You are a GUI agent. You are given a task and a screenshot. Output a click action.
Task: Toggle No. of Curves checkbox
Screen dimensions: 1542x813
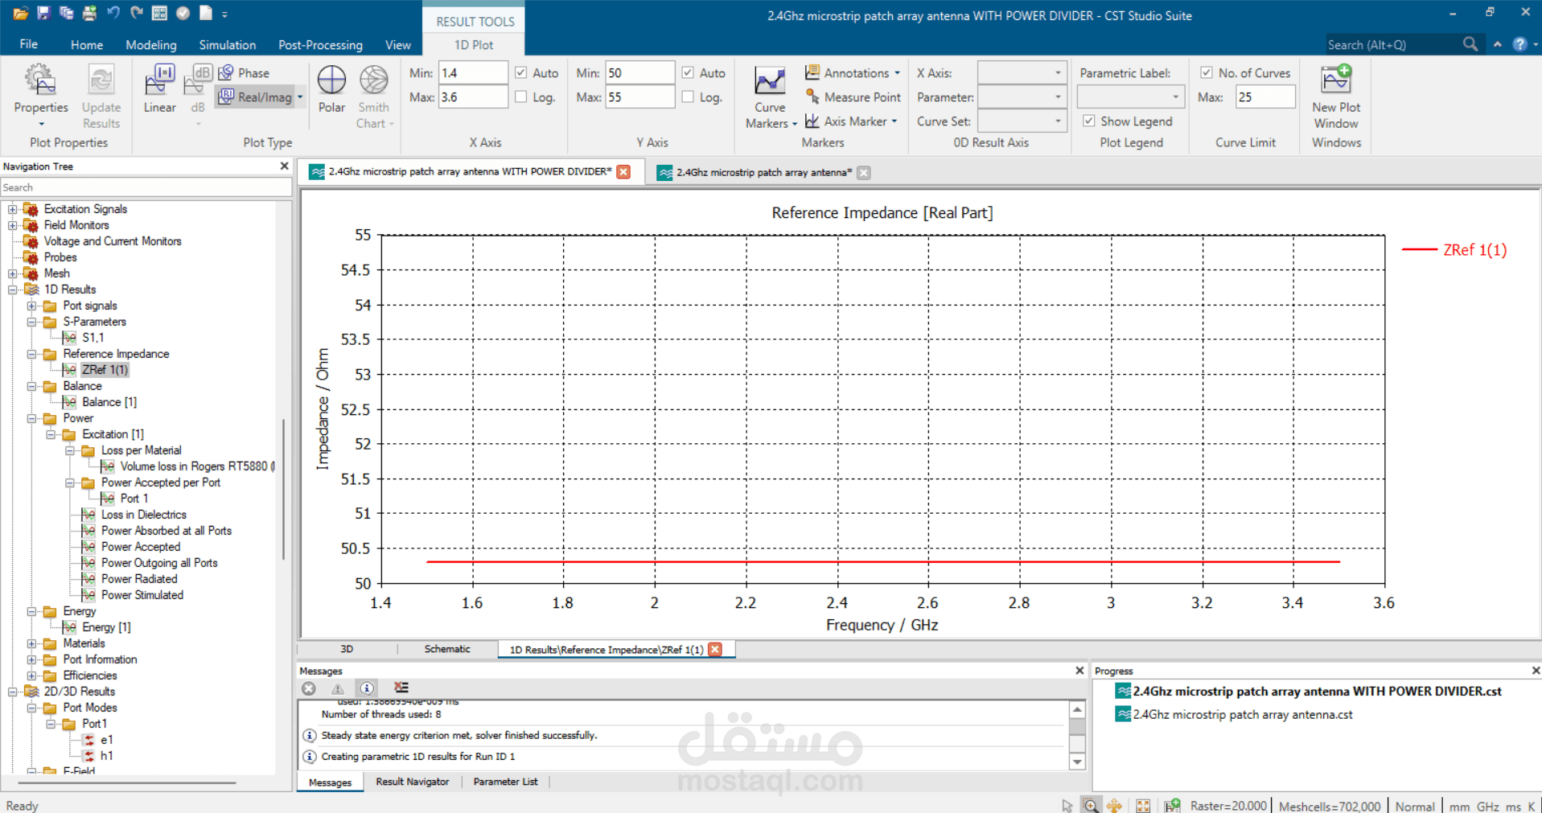point(1207,72)
